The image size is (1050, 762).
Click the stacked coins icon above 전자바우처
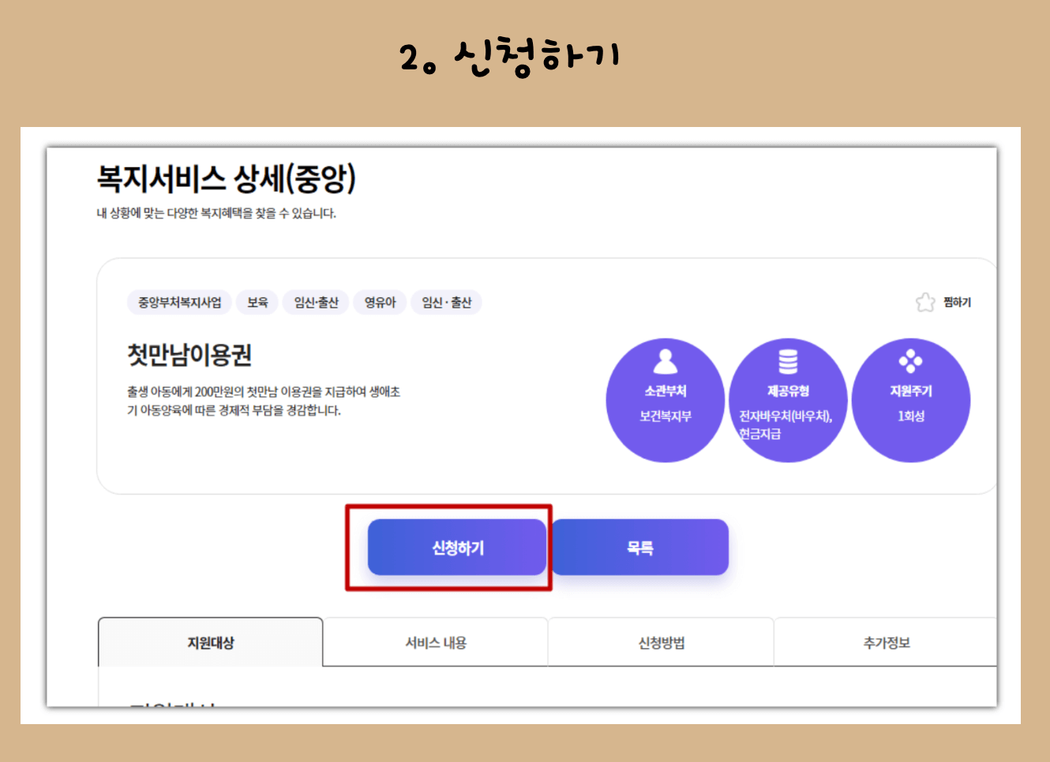point(788,360)
